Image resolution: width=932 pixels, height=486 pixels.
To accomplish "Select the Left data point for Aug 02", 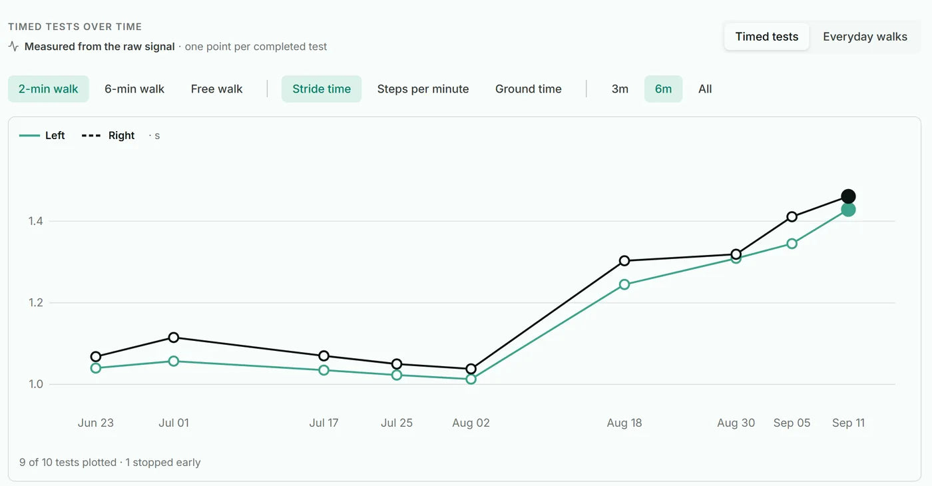I will tap(471, 379).
